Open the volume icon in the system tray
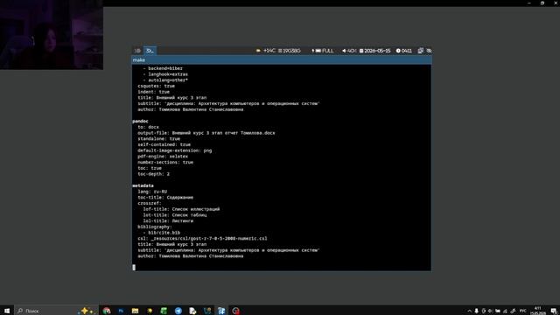 490,311
